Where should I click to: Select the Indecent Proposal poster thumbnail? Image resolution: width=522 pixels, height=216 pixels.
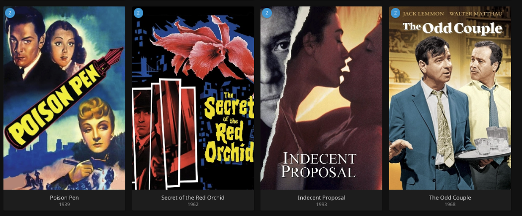321,98
